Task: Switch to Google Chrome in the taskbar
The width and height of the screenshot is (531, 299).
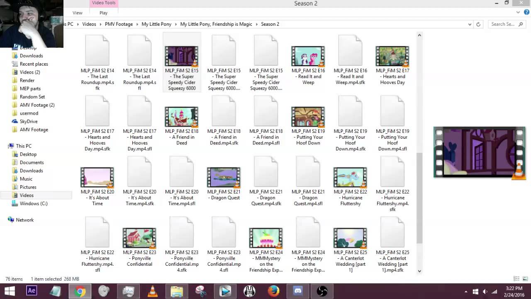Action: pyautogui.click(x=80, y=291)
